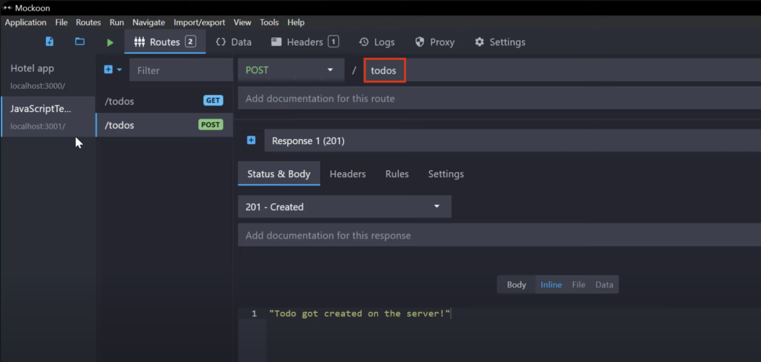Create a new environment using the file icon

(x=49, y=42)
